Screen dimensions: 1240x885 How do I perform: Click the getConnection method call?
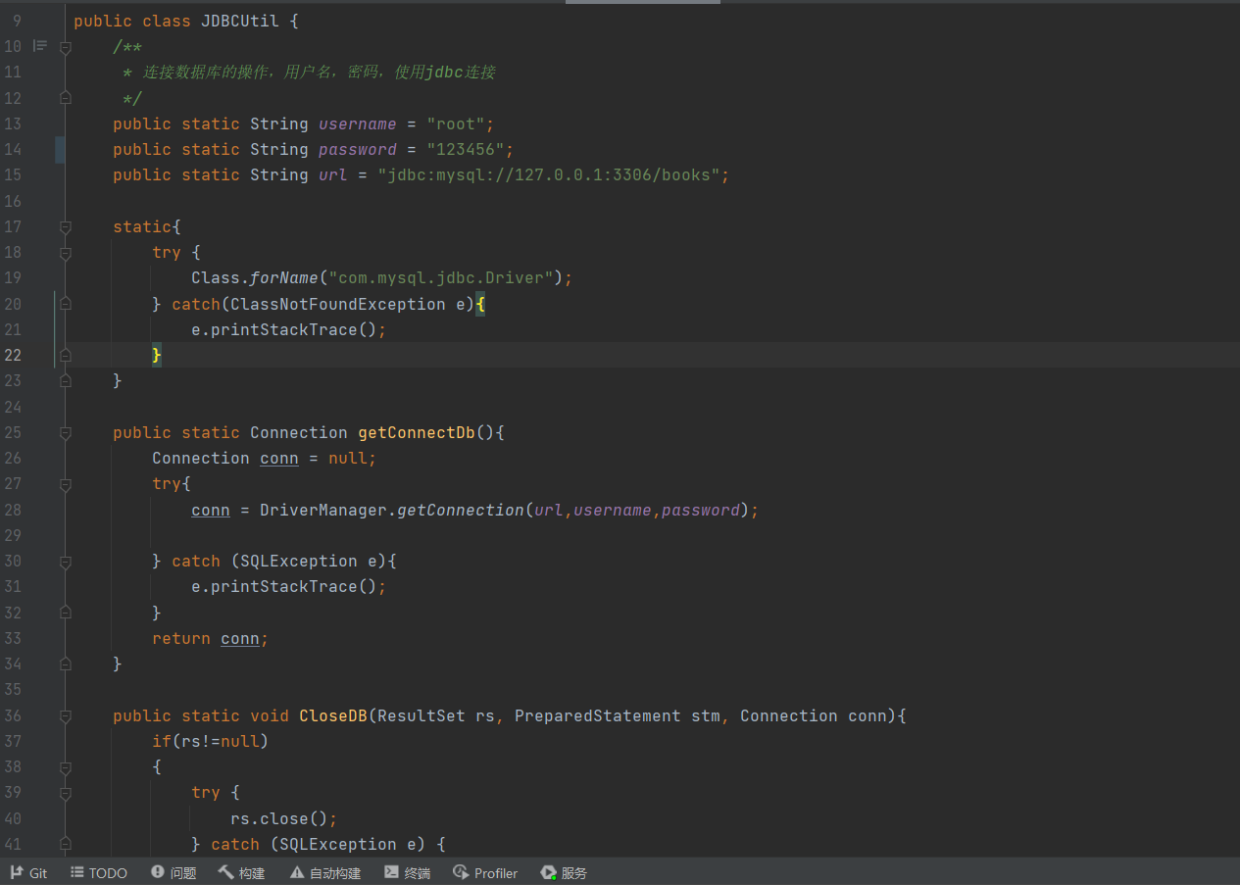461,511
